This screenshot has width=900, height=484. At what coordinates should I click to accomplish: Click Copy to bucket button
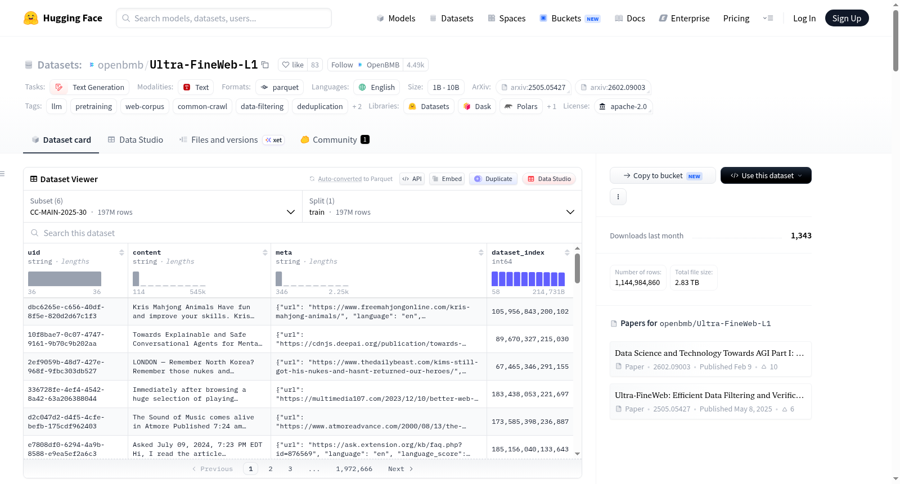[663, 175]
